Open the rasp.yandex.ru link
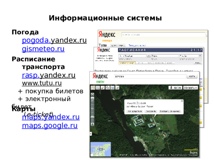Screen dimensions: 214x160 tap(49, 75)
